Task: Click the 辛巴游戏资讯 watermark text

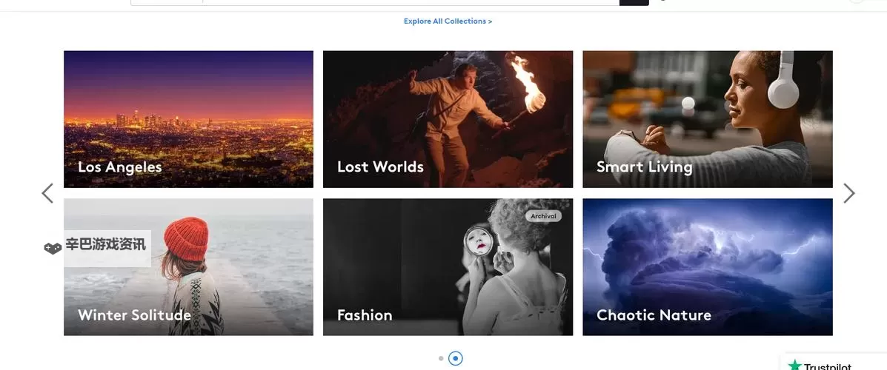Action: click(105, 245)
